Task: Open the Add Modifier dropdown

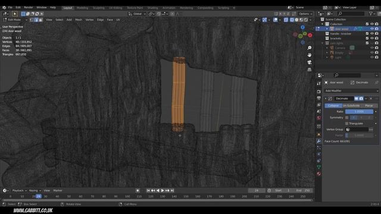Action: (351, 91)
